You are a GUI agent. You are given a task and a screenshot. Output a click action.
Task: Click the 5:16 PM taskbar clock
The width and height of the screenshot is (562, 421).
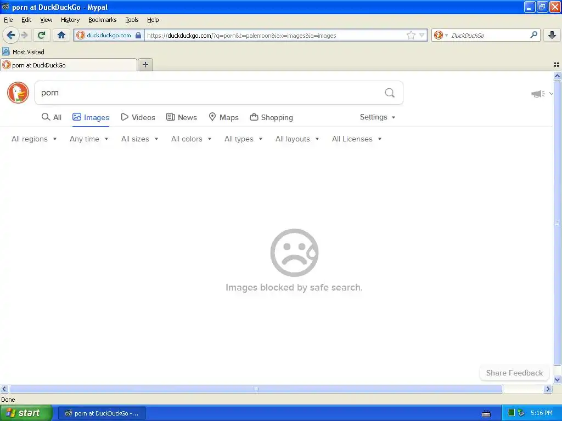click(542, 413)
